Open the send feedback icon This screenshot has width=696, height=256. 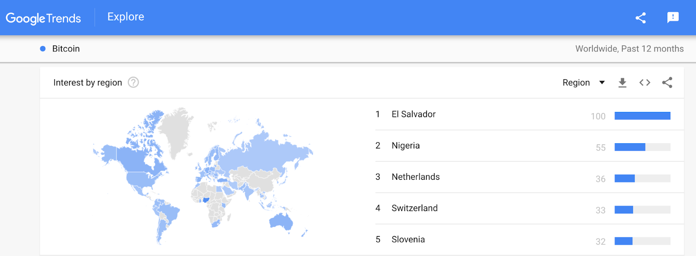pos(673,17)
